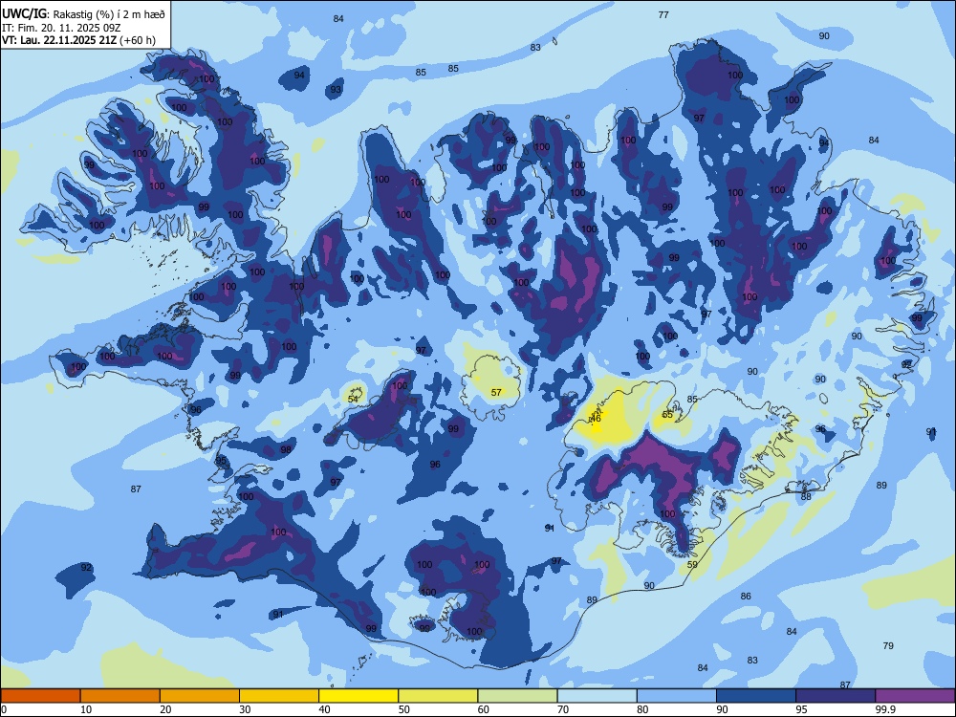Click the 20–30 light orange legend color block
The image size is (956, 717).
tap(200, 696)
